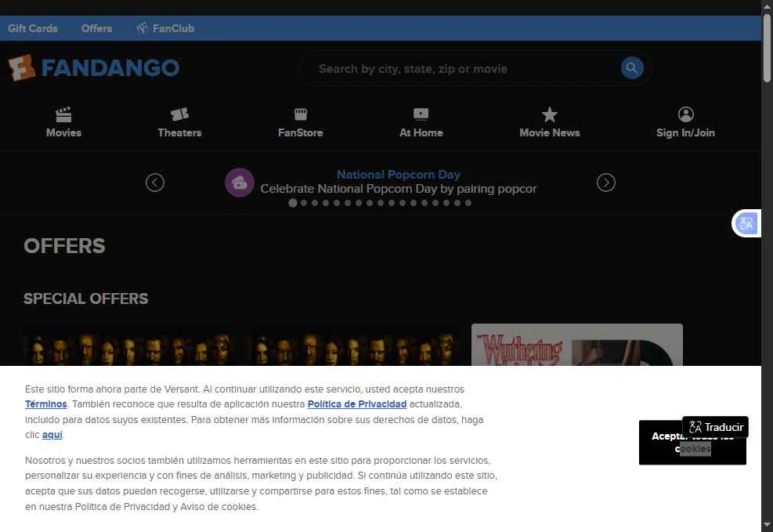
Task: Open the At Home screen icon
Action: point(421,114)
